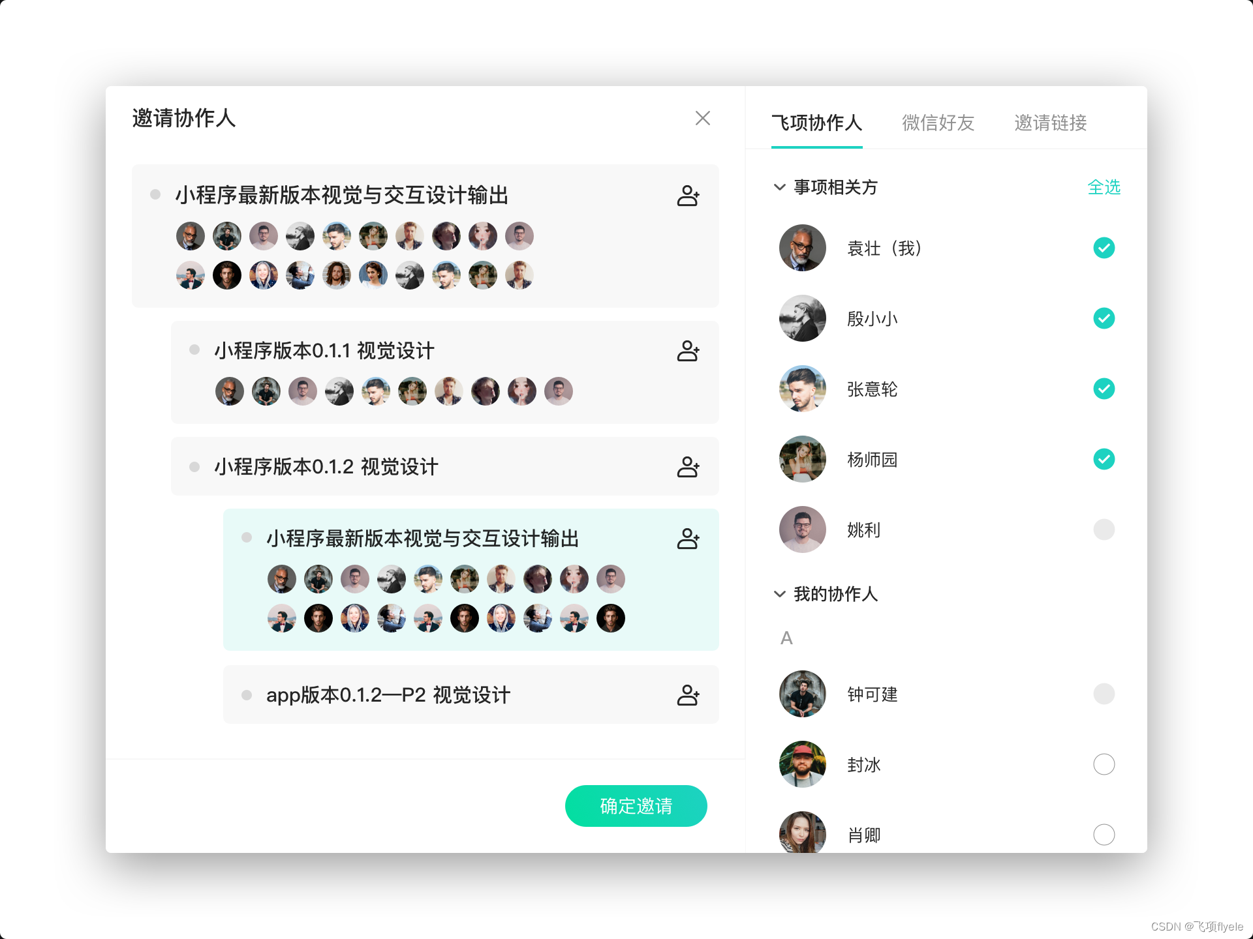Close the 邀请协作人 dialog
The width and height of the screenshot is (1253, 939).
(702, 118)
